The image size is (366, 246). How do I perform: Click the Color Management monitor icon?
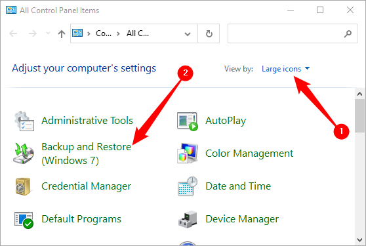[188, 154]
